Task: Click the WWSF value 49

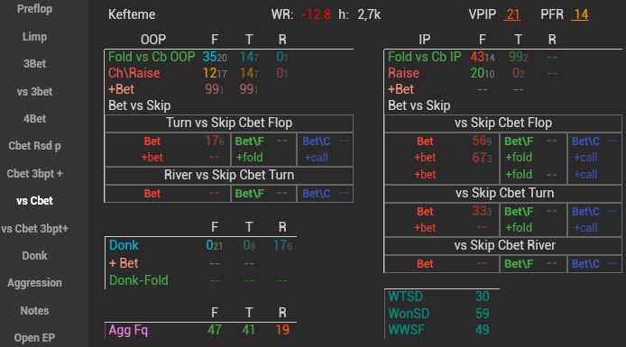Action: click(483, 330)
